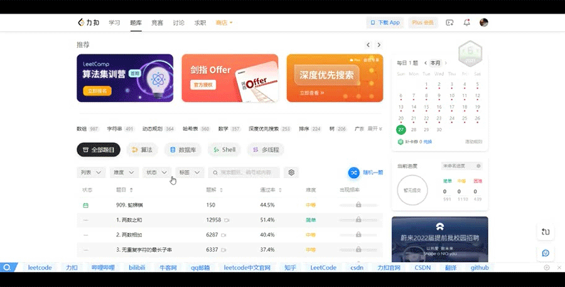Click the search engine icon in the bottom bar

6,267
